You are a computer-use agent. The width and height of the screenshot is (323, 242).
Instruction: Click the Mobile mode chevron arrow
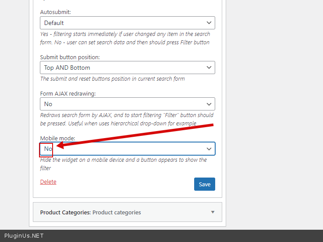(209, 149)
